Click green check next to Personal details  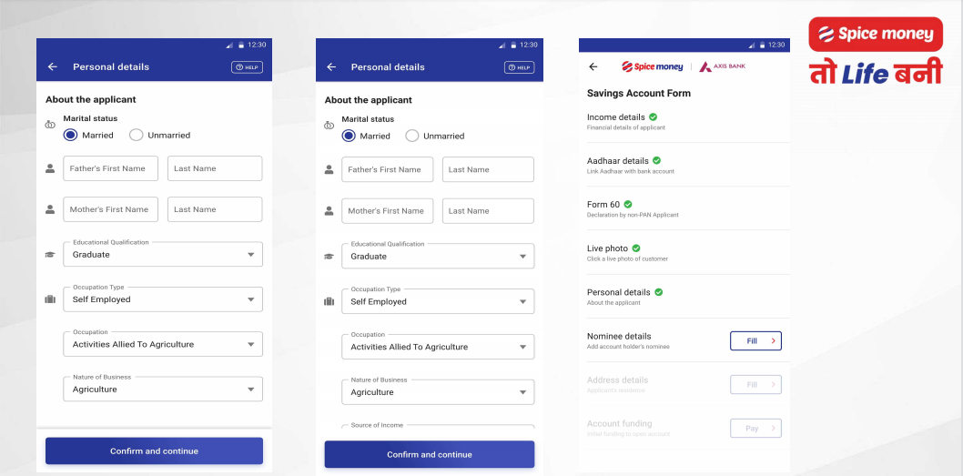click(x=658, y=292)
